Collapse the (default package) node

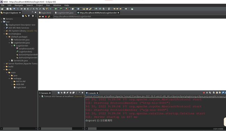pyautogui.click(x=7, y=37)
